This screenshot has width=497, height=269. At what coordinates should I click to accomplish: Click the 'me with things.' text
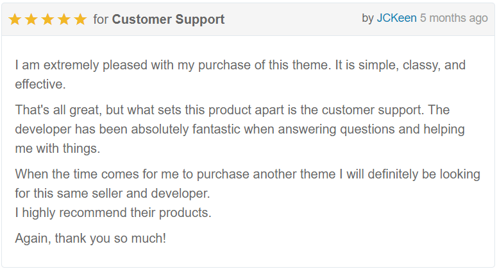[x=58, y=148]
